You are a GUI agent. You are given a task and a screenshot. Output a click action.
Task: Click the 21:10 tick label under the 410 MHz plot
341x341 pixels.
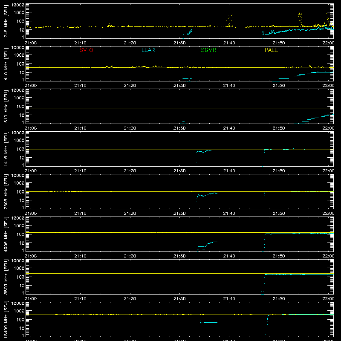click(80, 86)
